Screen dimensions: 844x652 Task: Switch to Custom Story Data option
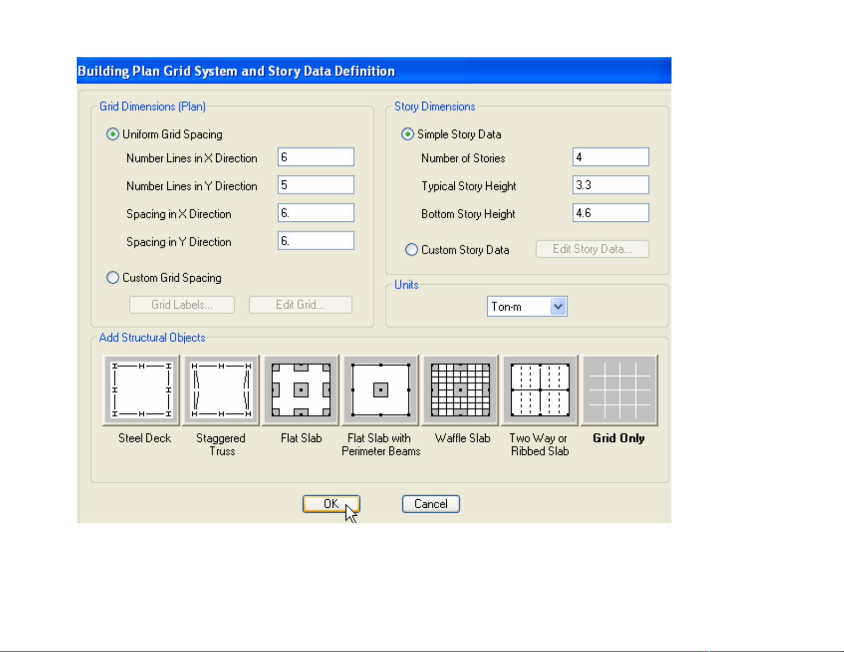pos(412,250)
